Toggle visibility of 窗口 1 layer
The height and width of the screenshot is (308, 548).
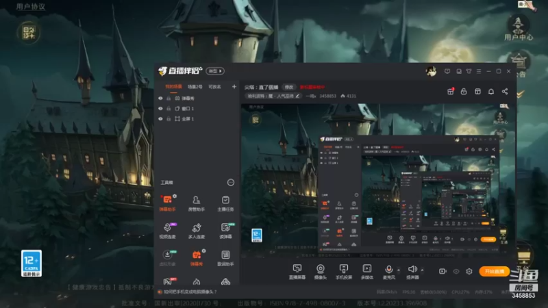(160, 109)
